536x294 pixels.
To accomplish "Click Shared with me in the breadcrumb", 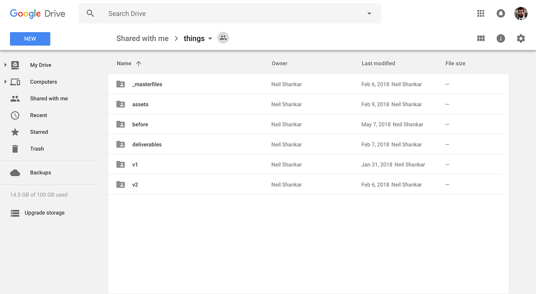I will tap(142, 38).
